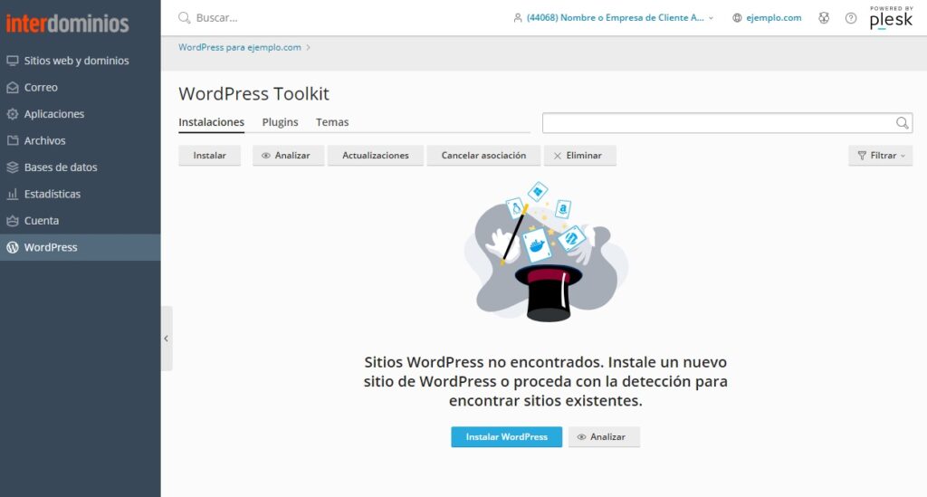
Task: Follow the WordPress para ejemplo.com breadcrumb
Action: [x=239, y=47]
